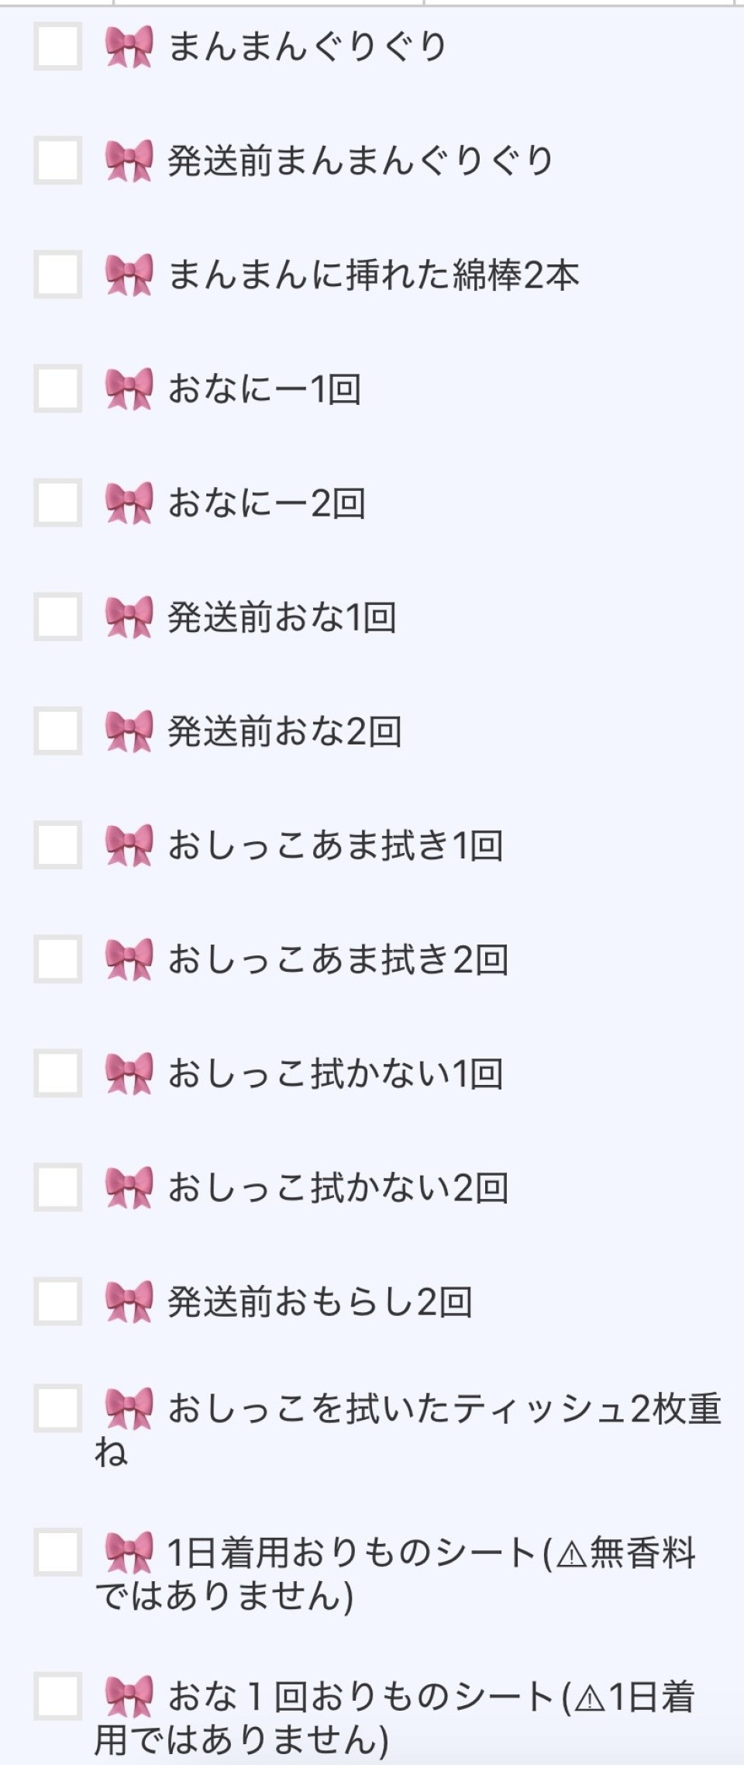Select the おしっこあま拭き1回 checkbox
Image resolution: width=744 pixels, height=1765 pixels.
pyautogui.click(x=58, y=845)
